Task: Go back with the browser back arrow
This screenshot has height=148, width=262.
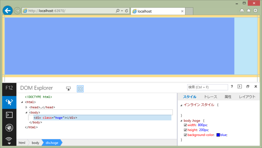Action: click(x=8, y=11)
